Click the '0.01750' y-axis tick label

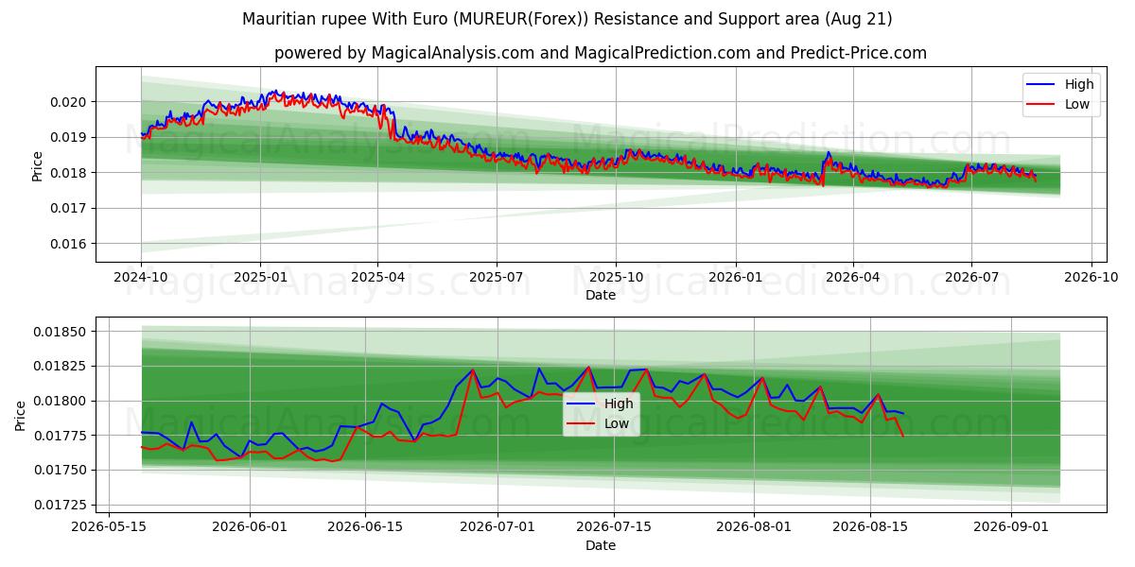61,471
